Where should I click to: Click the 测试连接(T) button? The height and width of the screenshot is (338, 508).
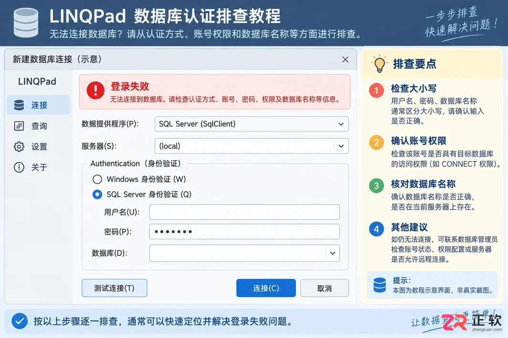tap(114, 288)
